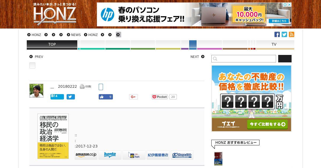Click the NEWS link in top menu

pyautogui.click(x=74, y=35)
